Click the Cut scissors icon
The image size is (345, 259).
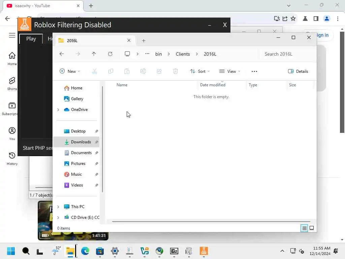tap(95, 71)
